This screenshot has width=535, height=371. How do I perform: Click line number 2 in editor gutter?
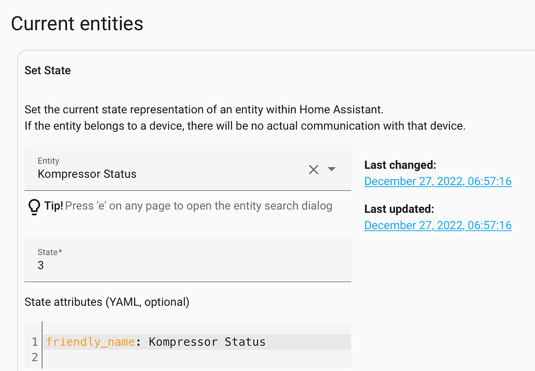coord(34,357)
